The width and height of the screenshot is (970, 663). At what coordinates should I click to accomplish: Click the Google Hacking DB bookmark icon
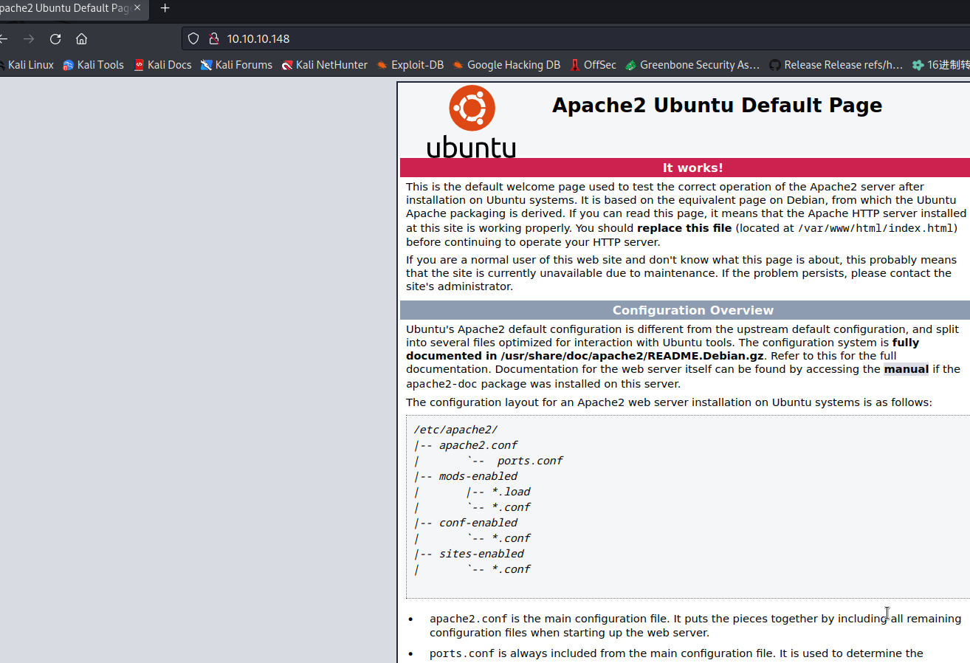pos(458,65)
